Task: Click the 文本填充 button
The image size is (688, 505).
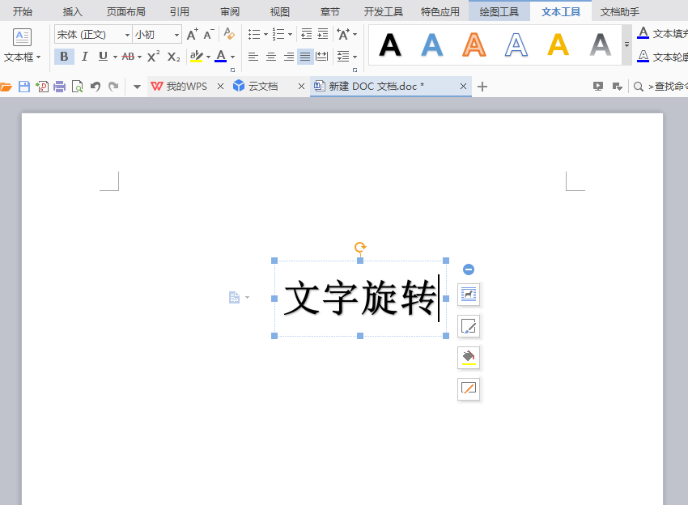Action: tap(662, 33)
